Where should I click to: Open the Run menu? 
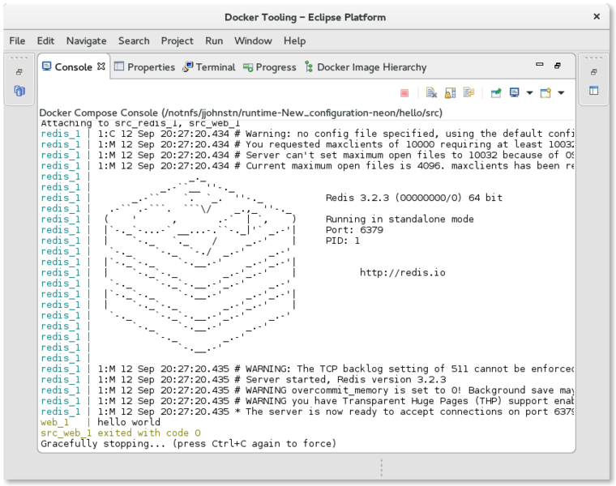(214, 40)
